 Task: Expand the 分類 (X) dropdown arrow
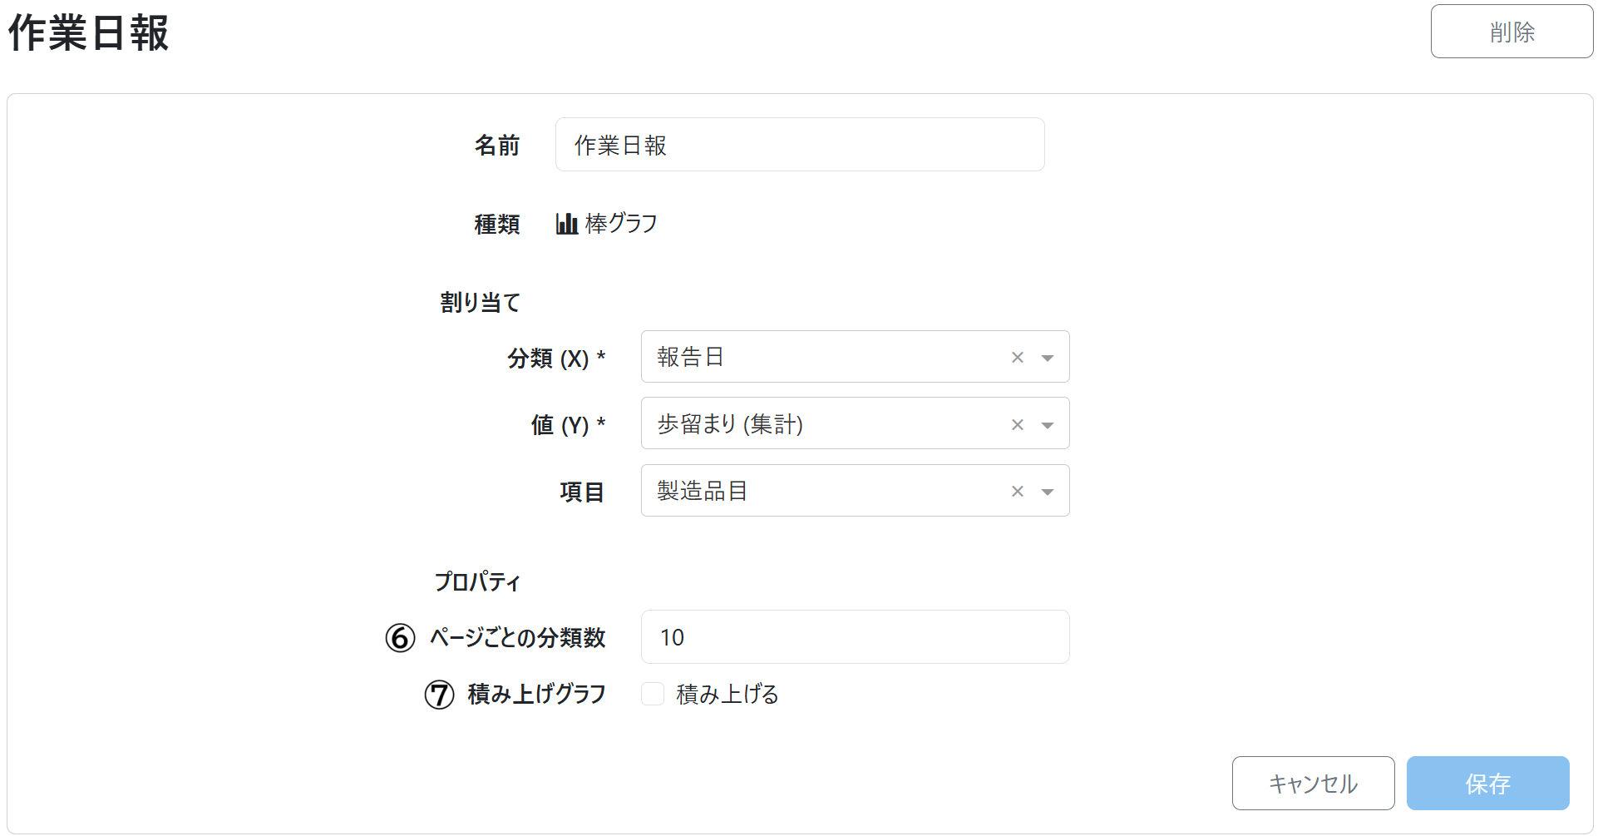pyautogui.click(x=1048, y=358)
